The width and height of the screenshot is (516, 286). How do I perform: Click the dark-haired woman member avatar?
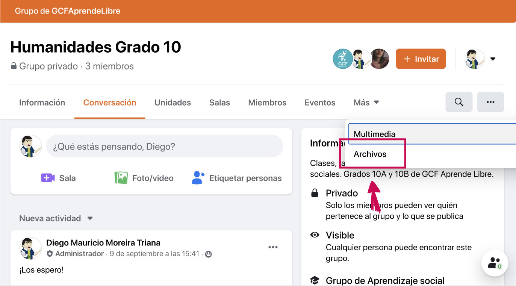pos(379,59)
